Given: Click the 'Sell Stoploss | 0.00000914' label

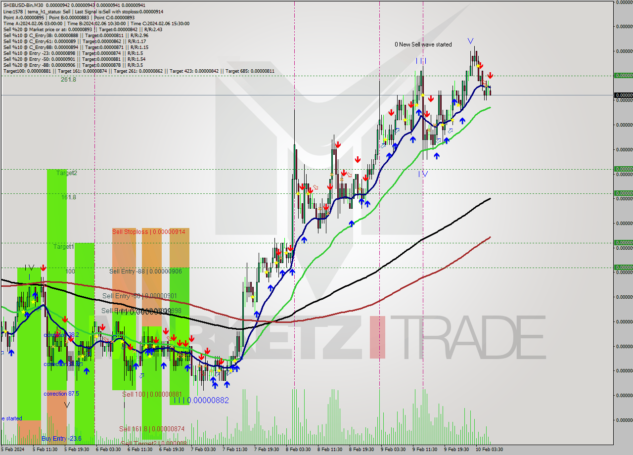Looking at the screenshot, I should 148,231.
